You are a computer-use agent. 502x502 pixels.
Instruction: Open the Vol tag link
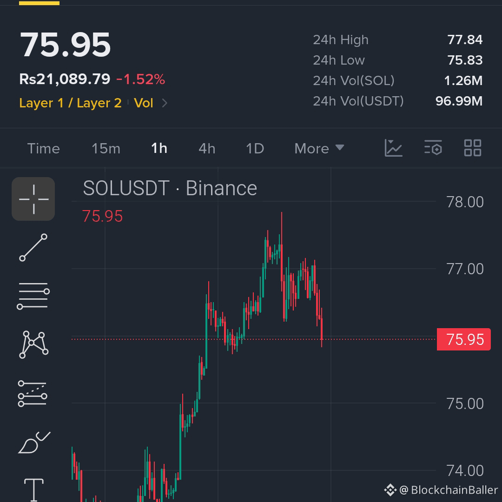coord(144,103)
